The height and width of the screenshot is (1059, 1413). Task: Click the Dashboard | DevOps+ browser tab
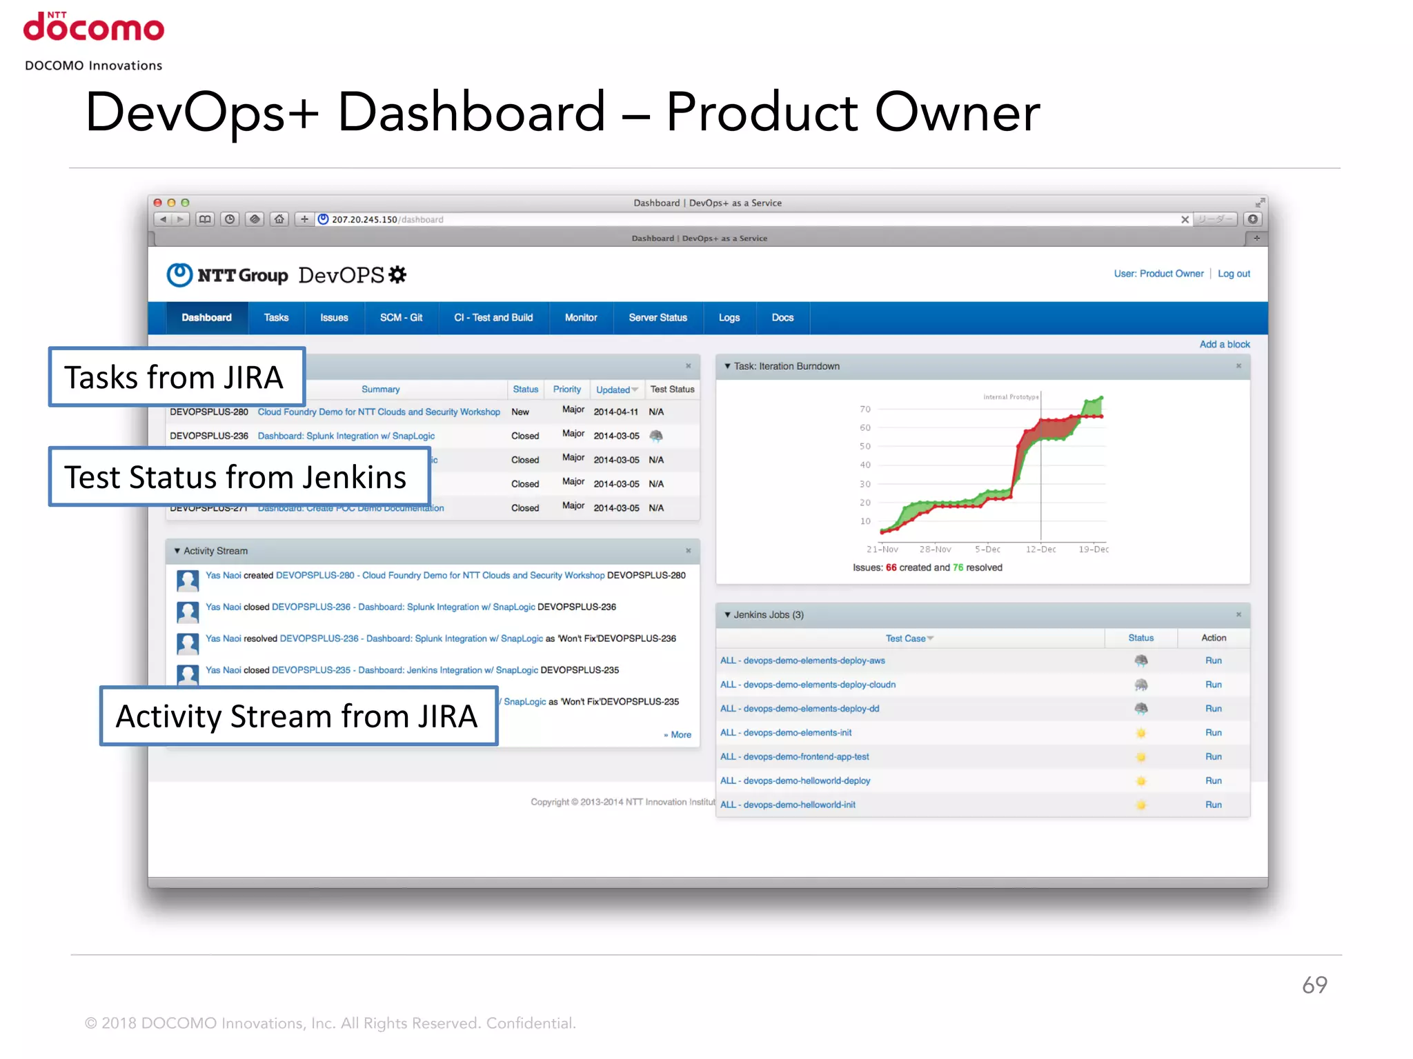pyautogui.click(x=699, y=239)
